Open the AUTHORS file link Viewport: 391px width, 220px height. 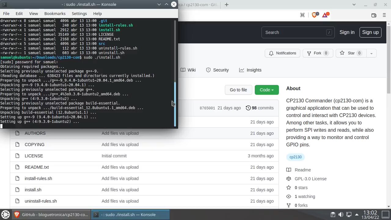pos(35,133)
